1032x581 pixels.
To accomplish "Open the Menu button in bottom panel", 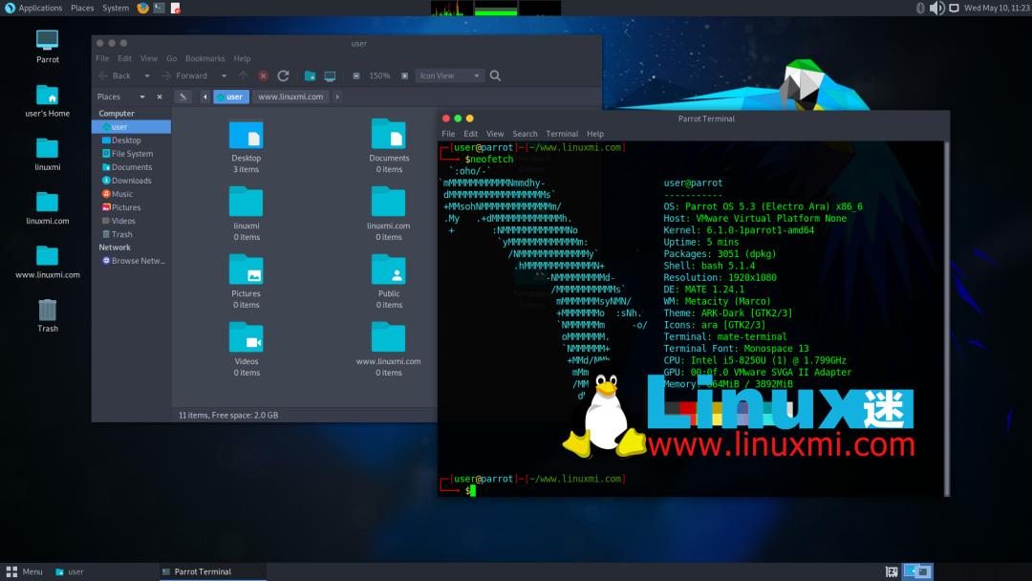I will pos(24,571).
